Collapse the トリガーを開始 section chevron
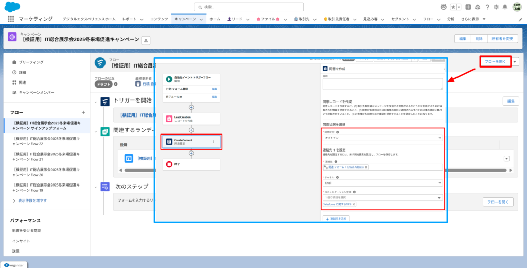Viewport: 527px width, 268px height. click(96, 102)
